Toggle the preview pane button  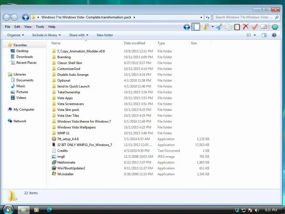click(x=264, y=35)
